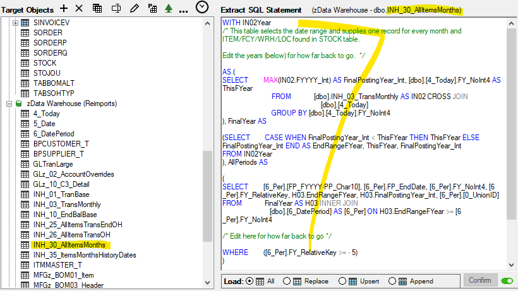Select the Upsert load radio button
Image resolution: width=518 pixels, height=291 pixels.
point(342,281)
